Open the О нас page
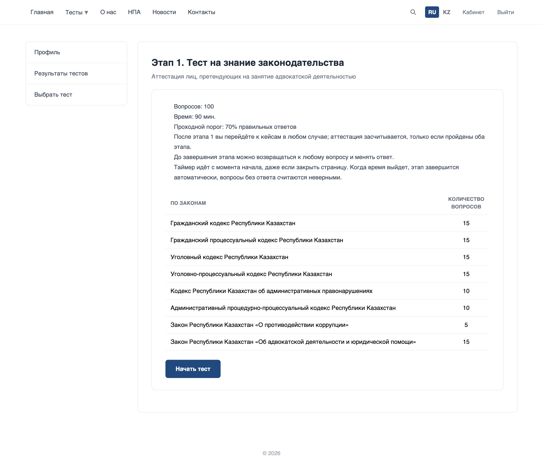543x467 pixels. click(108, 12)
